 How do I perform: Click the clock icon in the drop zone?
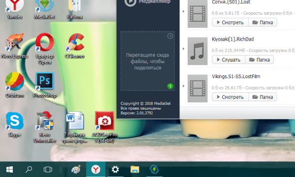[170, 36]
